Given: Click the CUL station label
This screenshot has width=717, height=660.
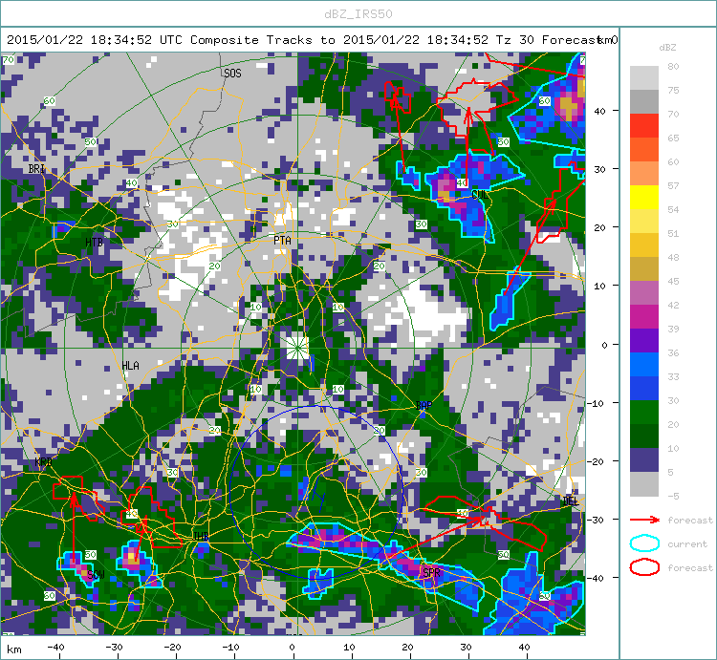Looking at the screenshot, I should pyautogui.click(x=480, y=195).
